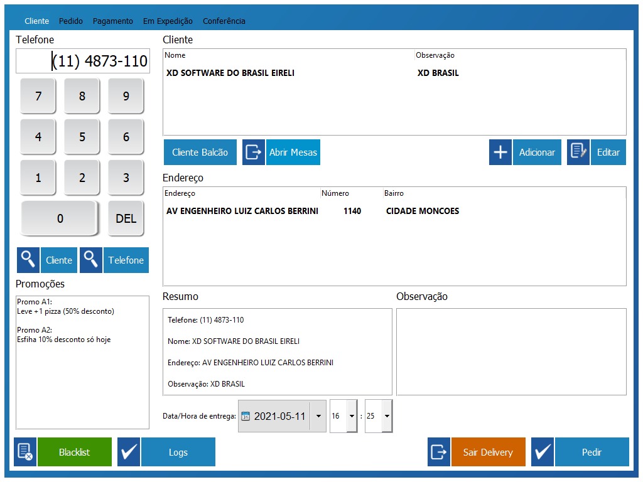
Task: Click the plus icon for Adicionar
Action: point(500,153)
